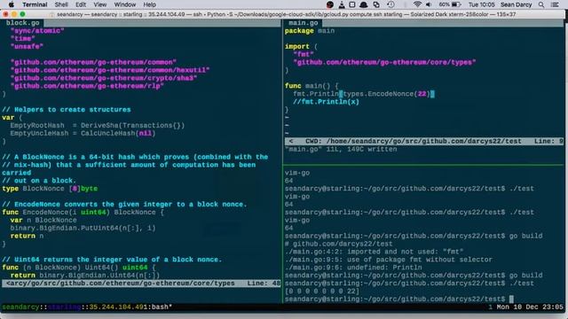
Task: Click the 'return n' line
Action: pos(27,237)
